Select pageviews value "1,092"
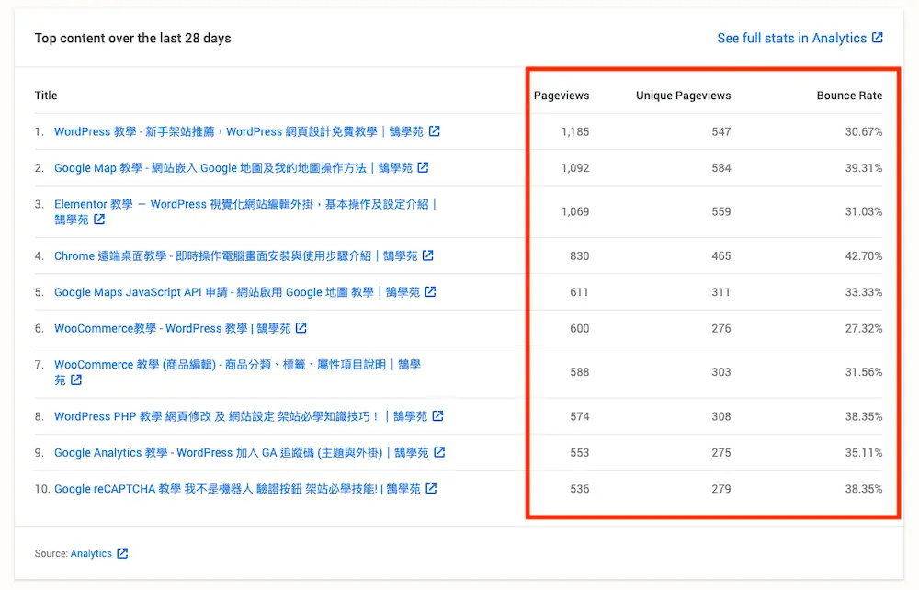This screenshot has height=590, width=919. coord(575,168)
